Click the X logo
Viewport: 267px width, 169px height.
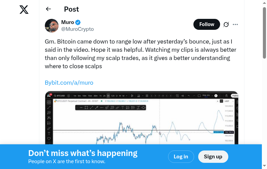pyautogui.click(x=24, y=10)
